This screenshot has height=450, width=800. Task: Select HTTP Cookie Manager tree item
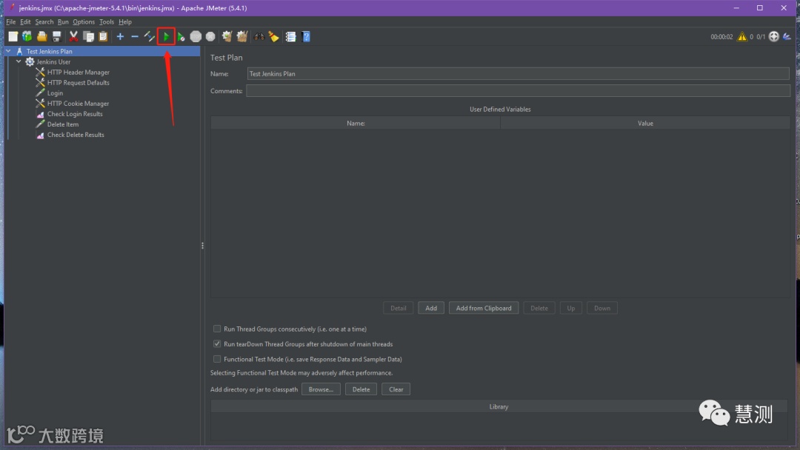click(x=78, y=104)
